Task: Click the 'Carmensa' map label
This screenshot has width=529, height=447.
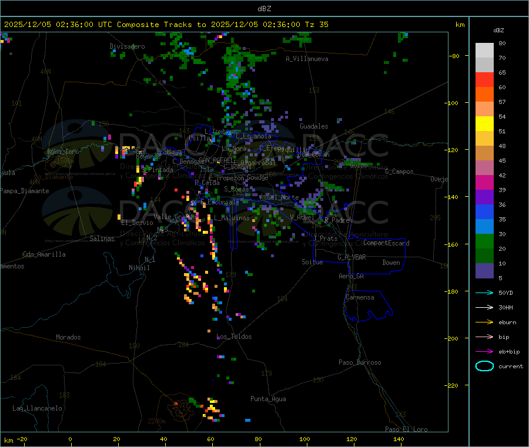Action: 360,297
